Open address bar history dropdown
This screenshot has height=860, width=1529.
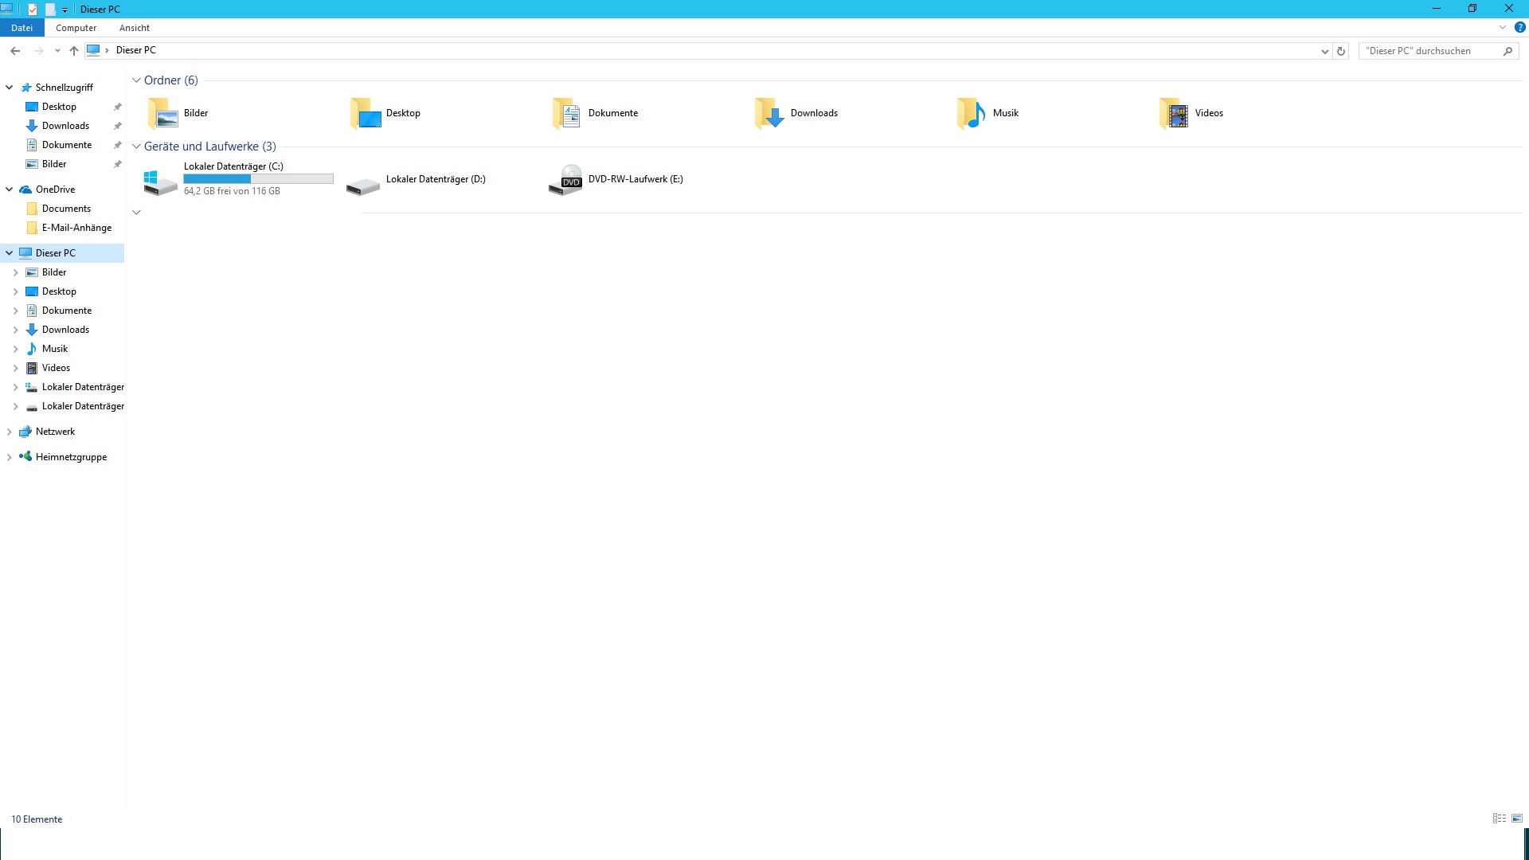[1324, 51]
